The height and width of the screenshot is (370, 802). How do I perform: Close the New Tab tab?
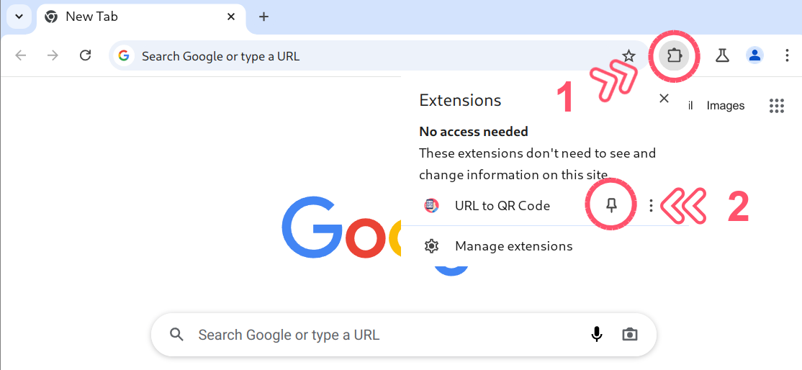tap(231, 17)
